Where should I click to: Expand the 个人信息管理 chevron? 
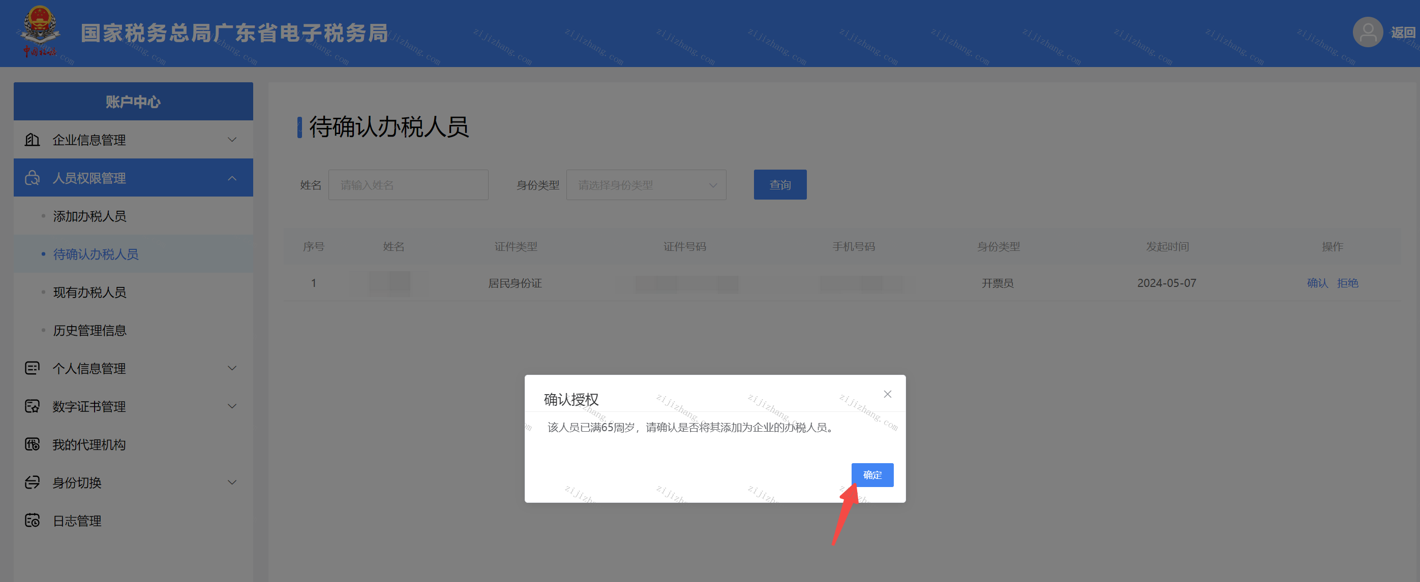tap(232, 368)
